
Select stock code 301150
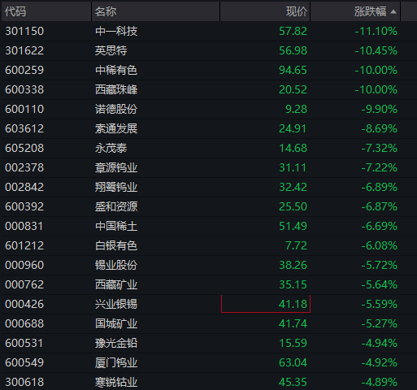[x=24, y=31]
